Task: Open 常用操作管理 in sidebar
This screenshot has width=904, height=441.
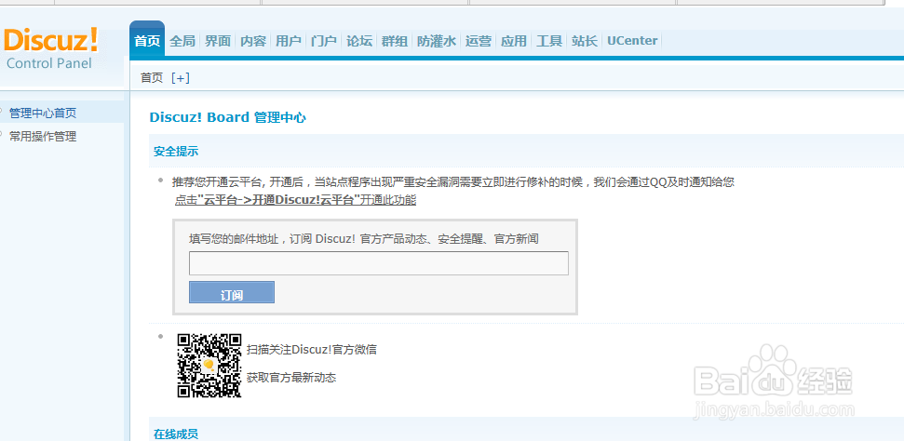Action: (43, 137)
